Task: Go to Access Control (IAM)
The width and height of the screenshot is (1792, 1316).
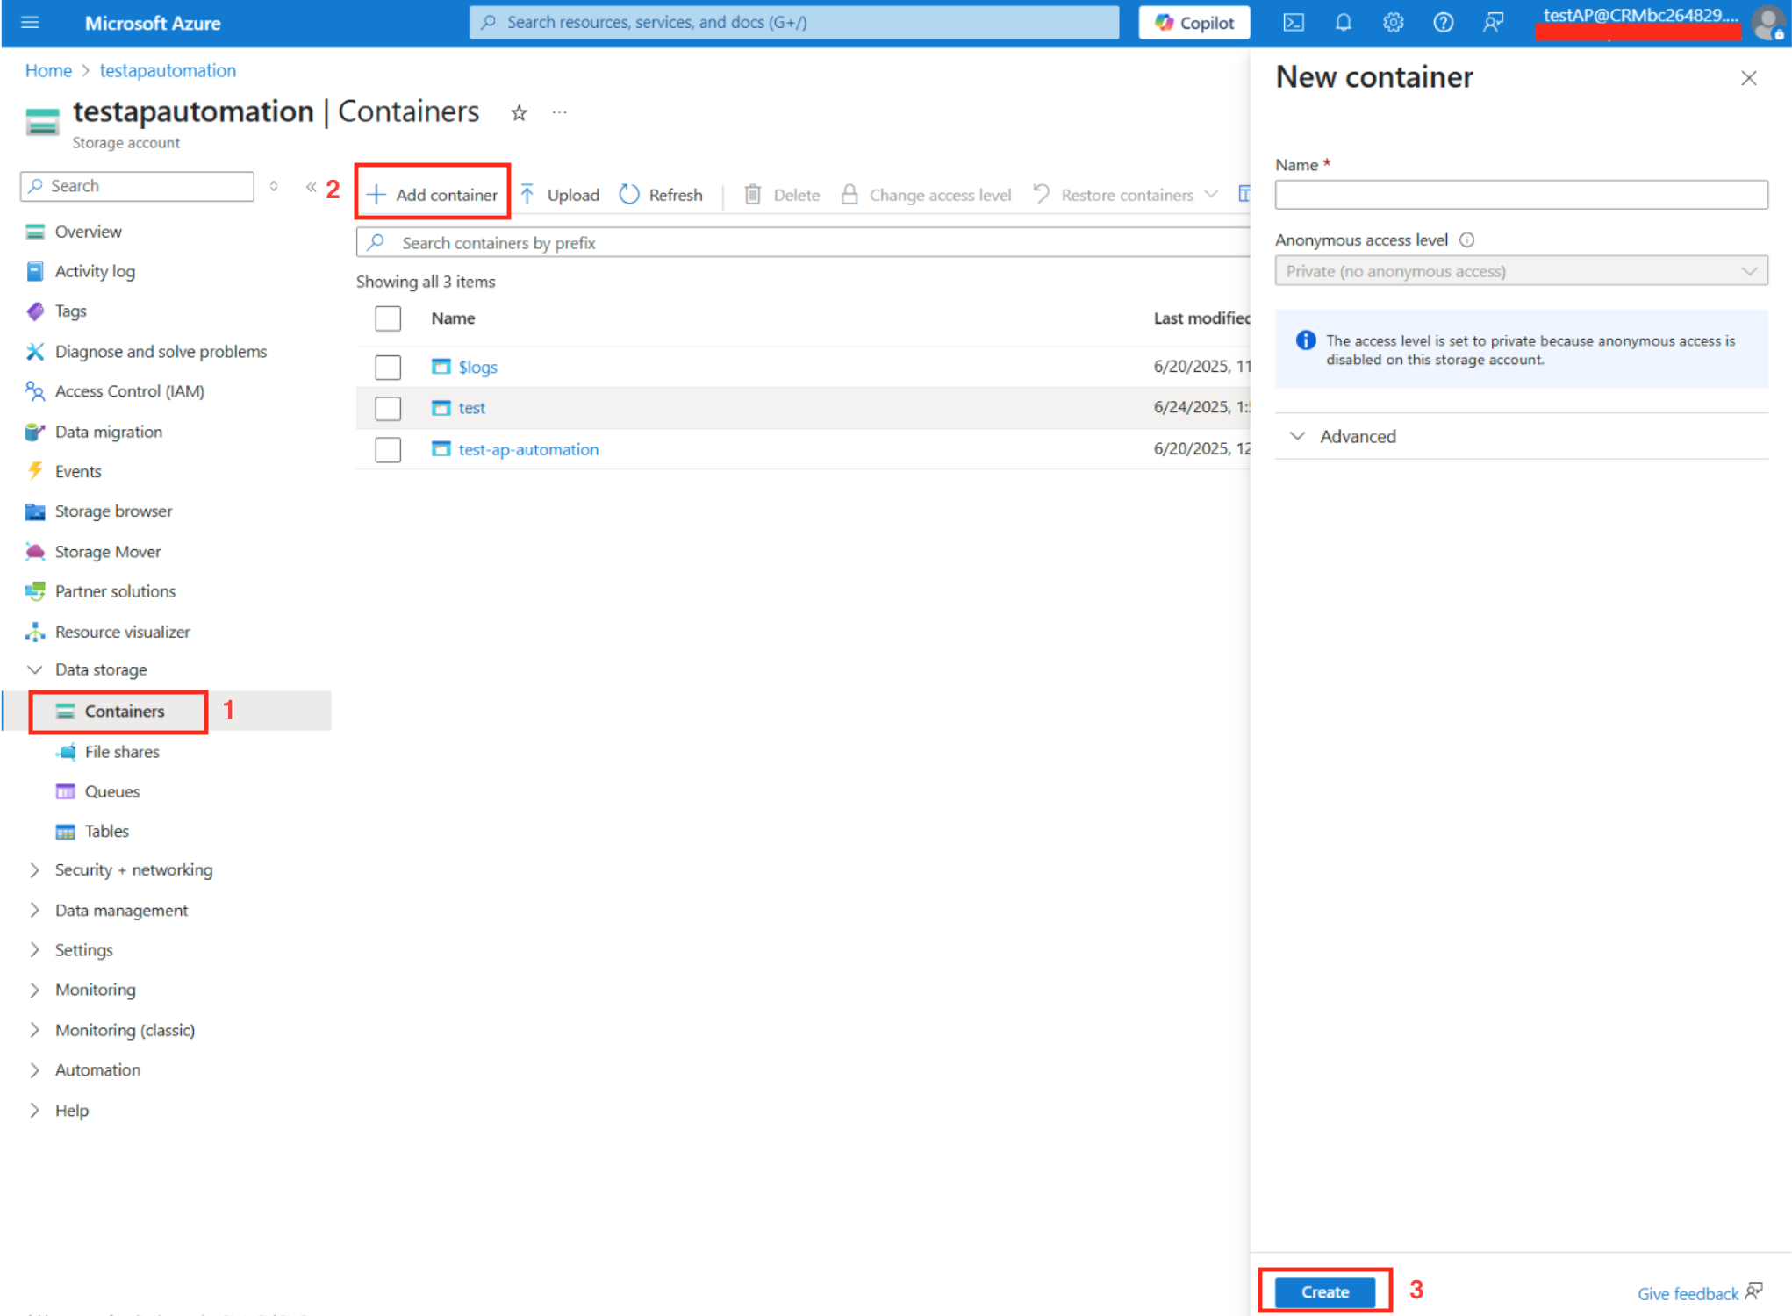Action: pos(129,391)
